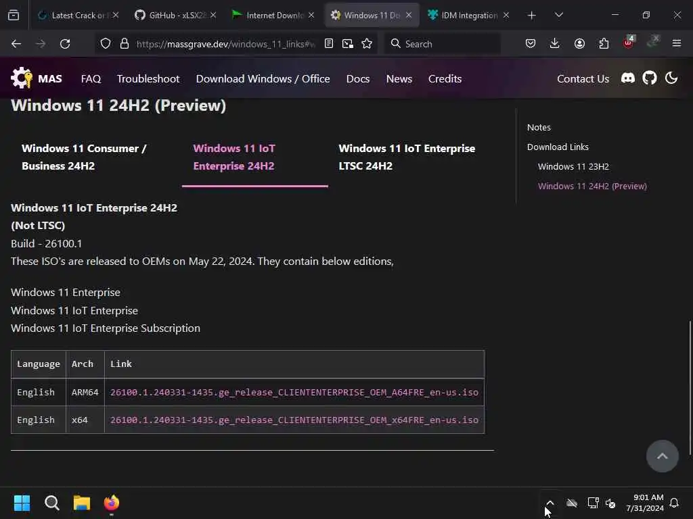Click the network display tray icon
This screenshot has width=693, height=519.
[x=593, y=503]
